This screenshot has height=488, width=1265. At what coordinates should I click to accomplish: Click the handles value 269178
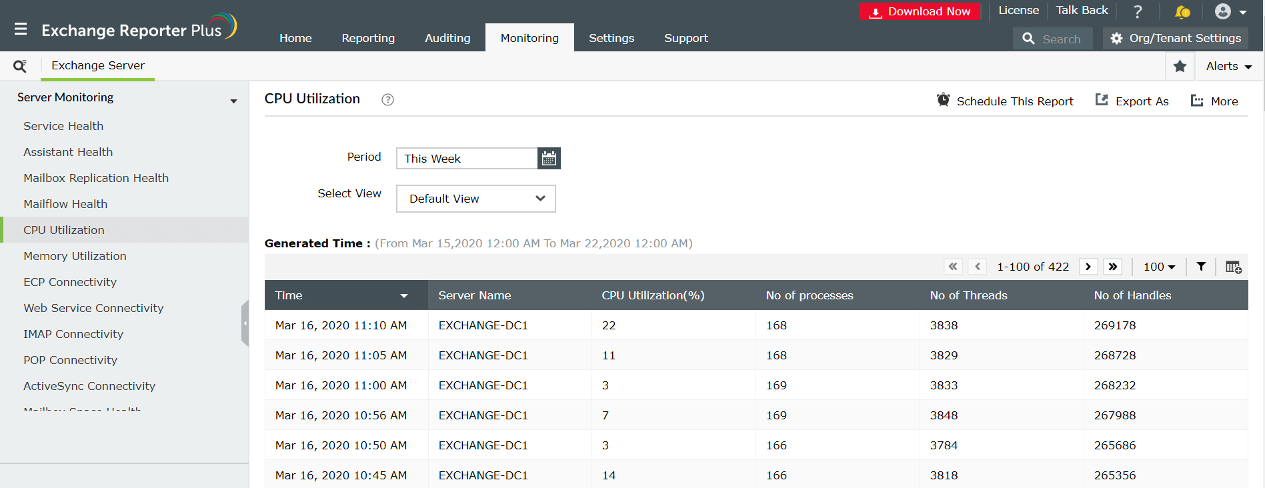pyautogui.click(x=1115, y=325)
